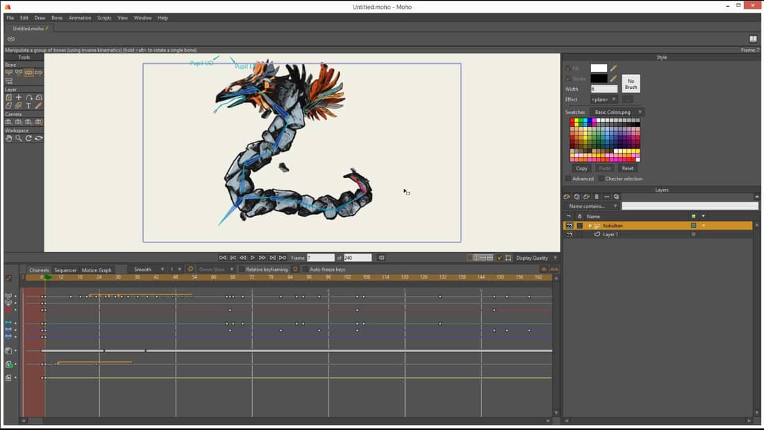Image resolution: width=764 pixels, height=430 pixels.
Task: Hide Layer 1 visibility eye
Action: tap(569, 235)
